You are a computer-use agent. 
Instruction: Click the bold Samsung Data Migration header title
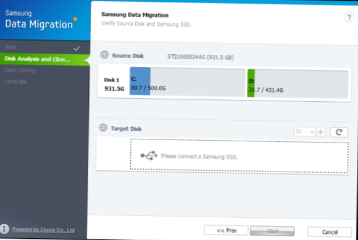(135, 15)
